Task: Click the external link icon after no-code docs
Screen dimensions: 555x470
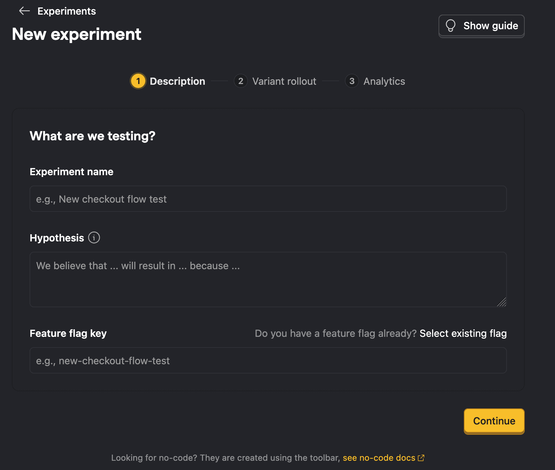Action: (x=422, y=458)
